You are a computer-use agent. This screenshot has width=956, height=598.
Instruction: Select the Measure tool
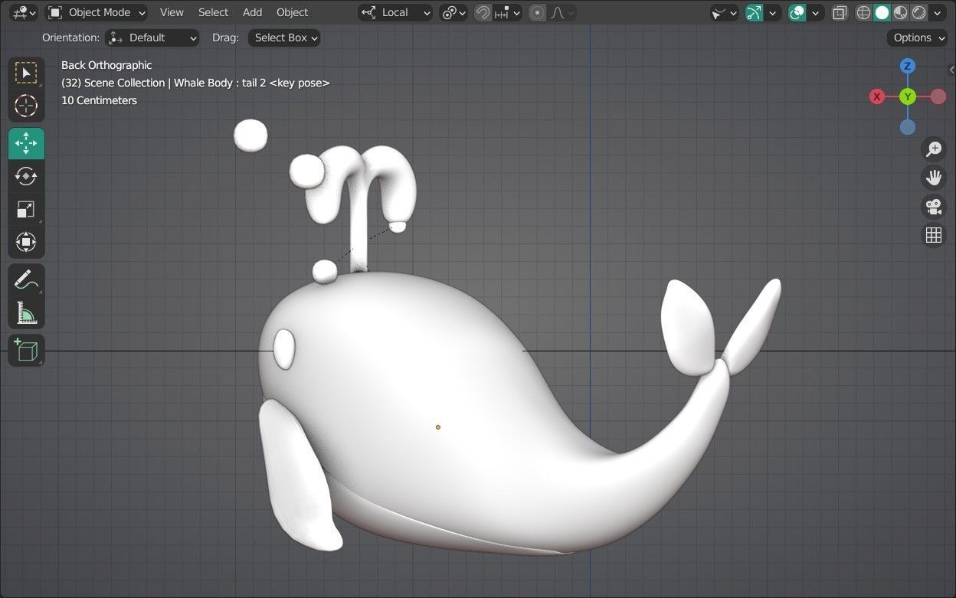pyautogui.click(x=26, y=312)
